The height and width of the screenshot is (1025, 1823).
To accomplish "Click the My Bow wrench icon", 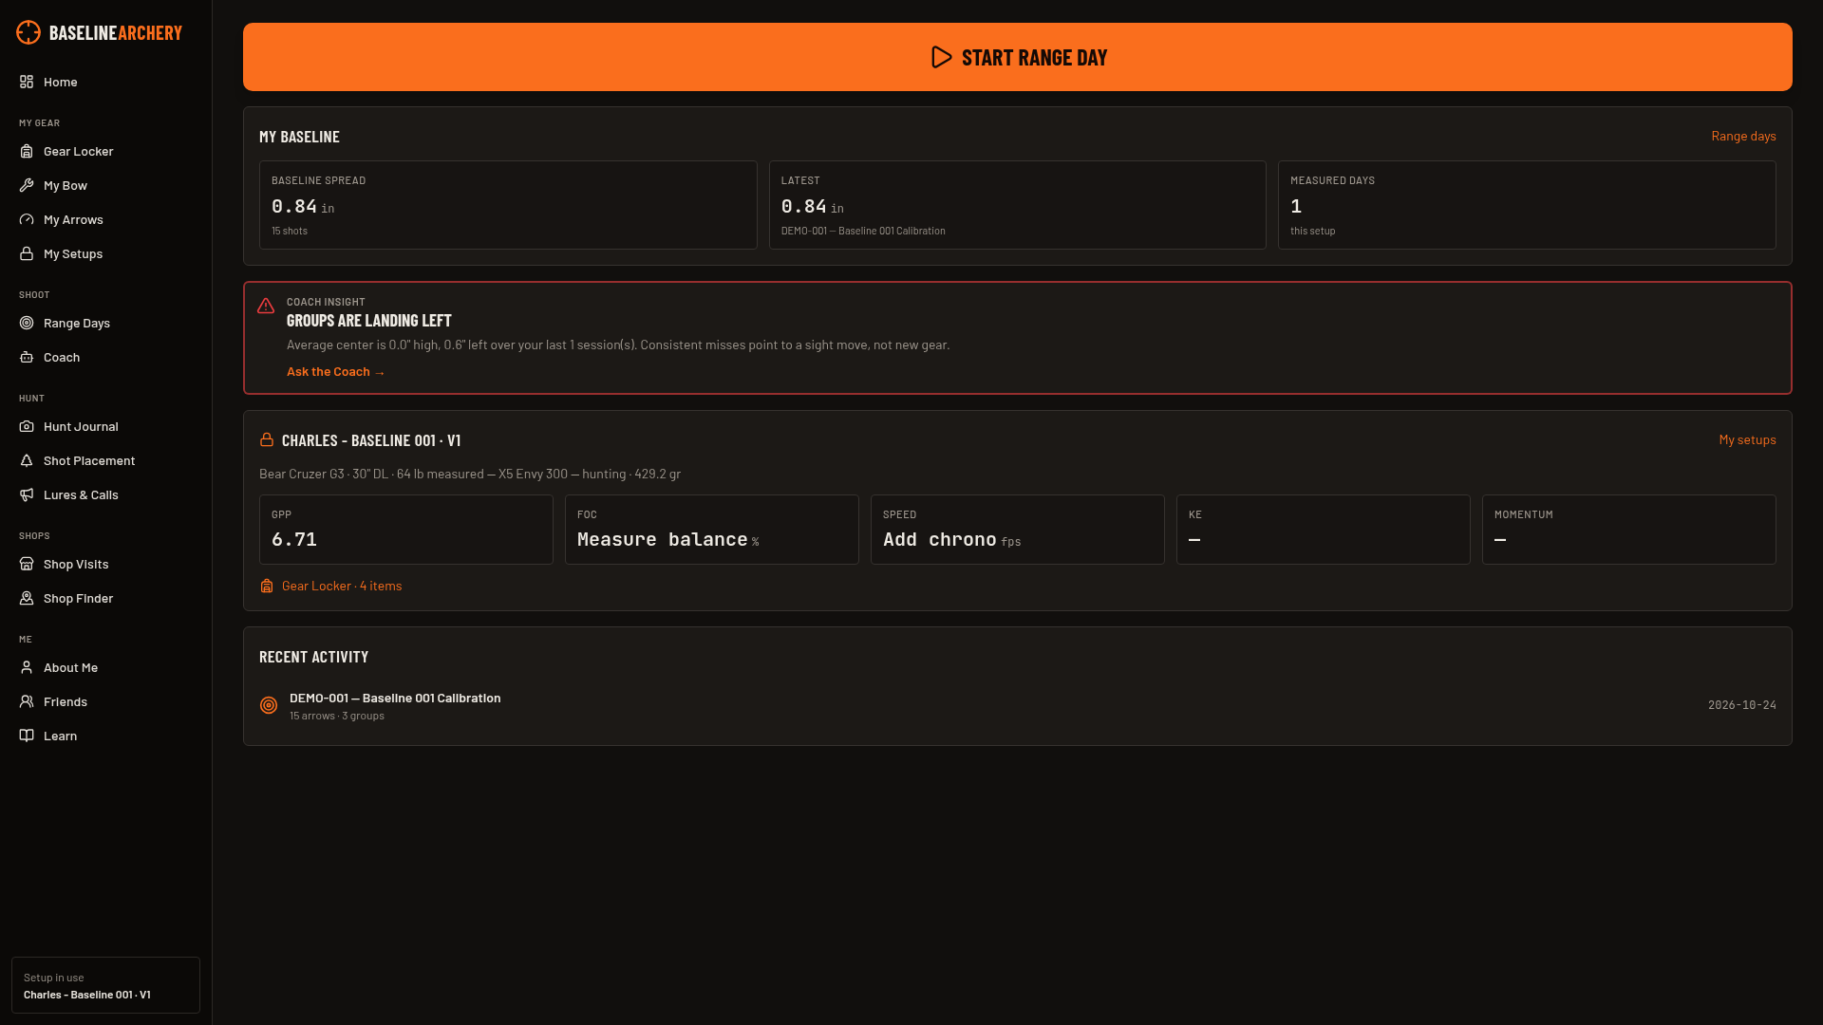I will [x=27, y=185].
